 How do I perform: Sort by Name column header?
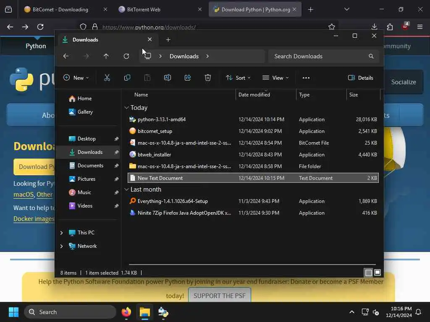coord(141,95)
